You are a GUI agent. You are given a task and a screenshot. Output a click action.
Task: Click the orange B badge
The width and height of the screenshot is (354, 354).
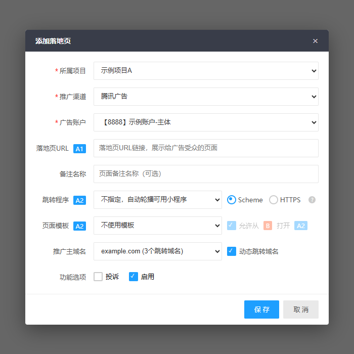pyautogui.click(x=268, y=226)
